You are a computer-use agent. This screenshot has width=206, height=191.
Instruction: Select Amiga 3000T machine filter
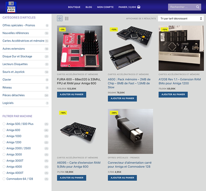[4, 160]
